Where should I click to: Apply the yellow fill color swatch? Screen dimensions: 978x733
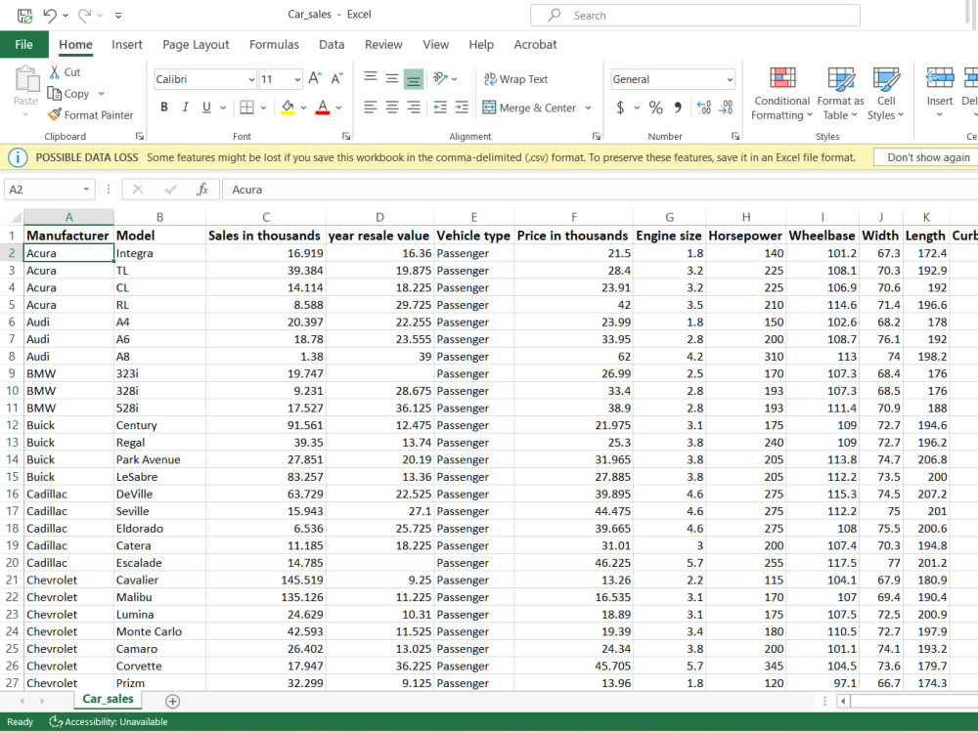tap(288, 108)
